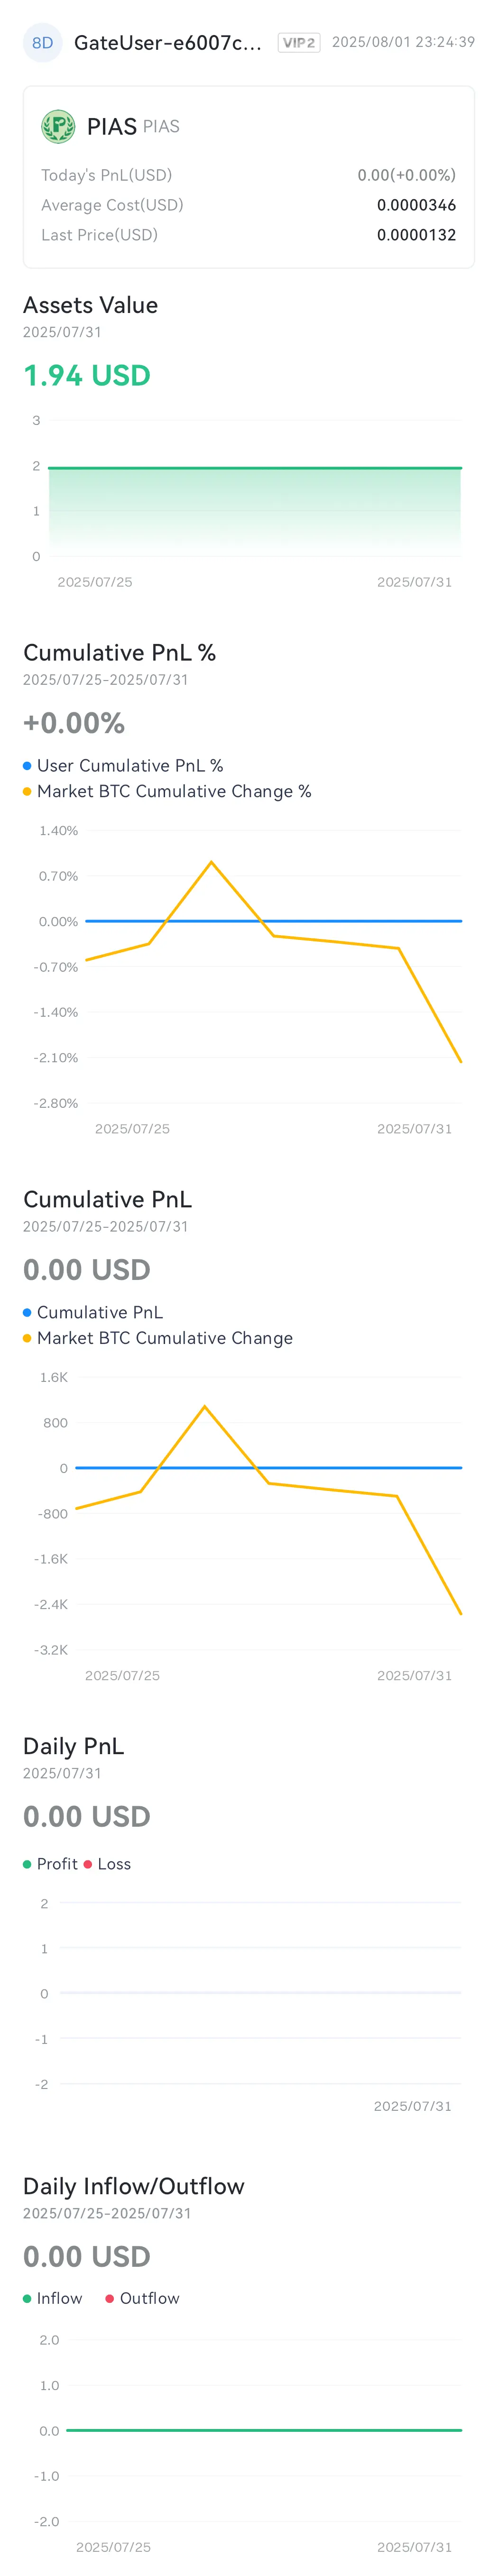Click the Average Cost(USD) row

[x=249, y=205]
